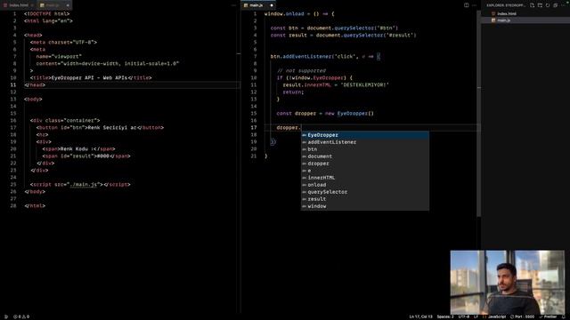The height and width of the screenshot is (320, 570).
Task: Click the ./main.js link in script tag
Action: pos(84,185)
